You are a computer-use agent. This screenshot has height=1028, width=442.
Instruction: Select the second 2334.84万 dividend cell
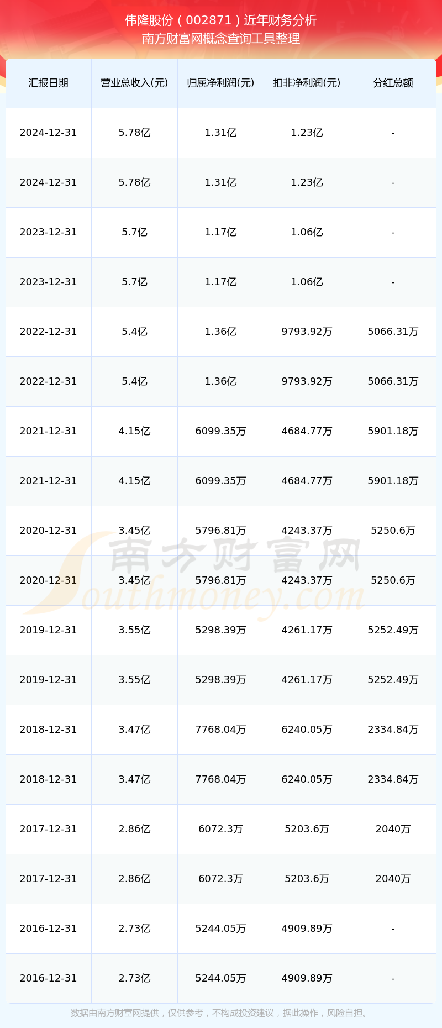(393, 779)
